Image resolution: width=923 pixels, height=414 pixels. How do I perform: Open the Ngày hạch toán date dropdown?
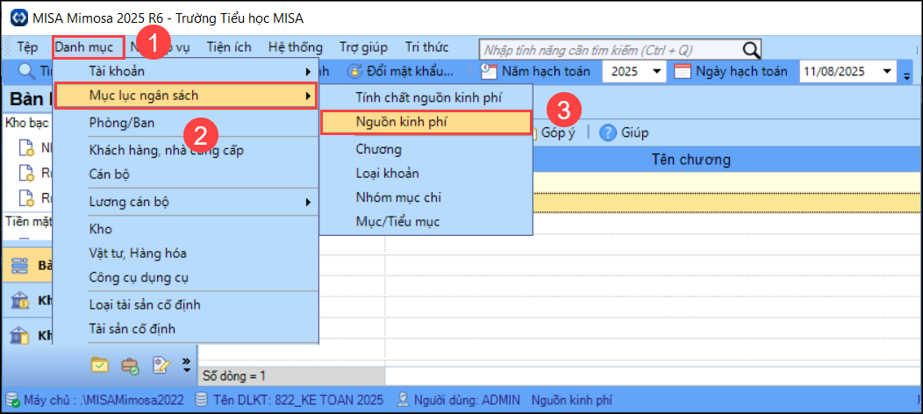coord(886,72)
